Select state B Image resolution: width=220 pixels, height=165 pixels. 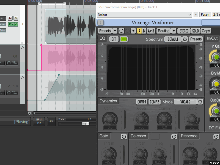click(x=144, y=31)
